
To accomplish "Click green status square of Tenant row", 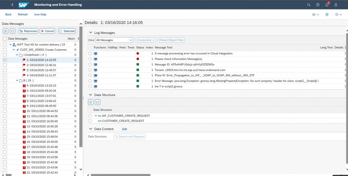I will [138, 70].
